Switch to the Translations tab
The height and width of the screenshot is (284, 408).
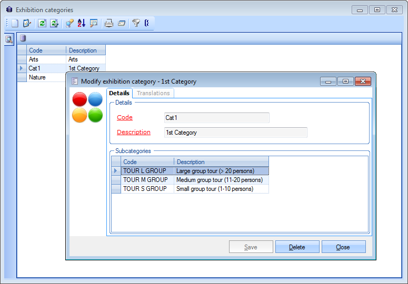click(x=153, y=93)
